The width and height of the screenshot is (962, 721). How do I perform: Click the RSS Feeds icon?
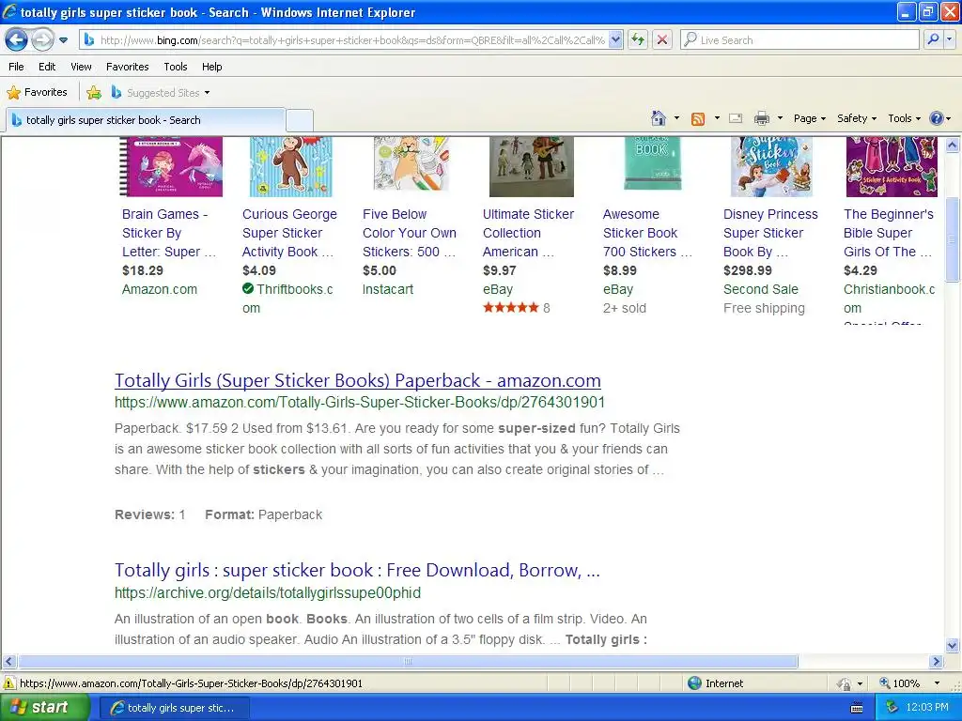(698, 119)
